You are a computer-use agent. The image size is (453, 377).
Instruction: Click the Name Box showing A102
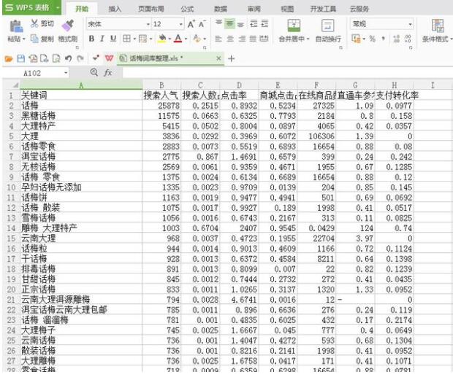pyautogui.click(x=37, y=73)
